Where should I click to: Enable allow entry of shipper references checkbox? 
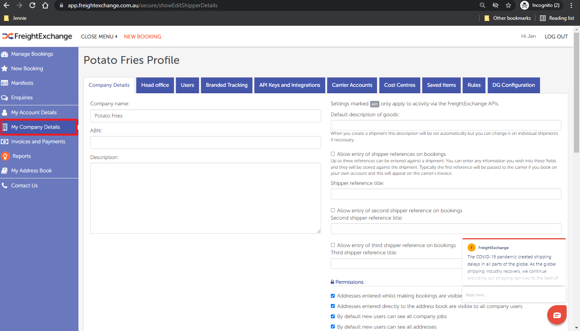pos(333,154)
